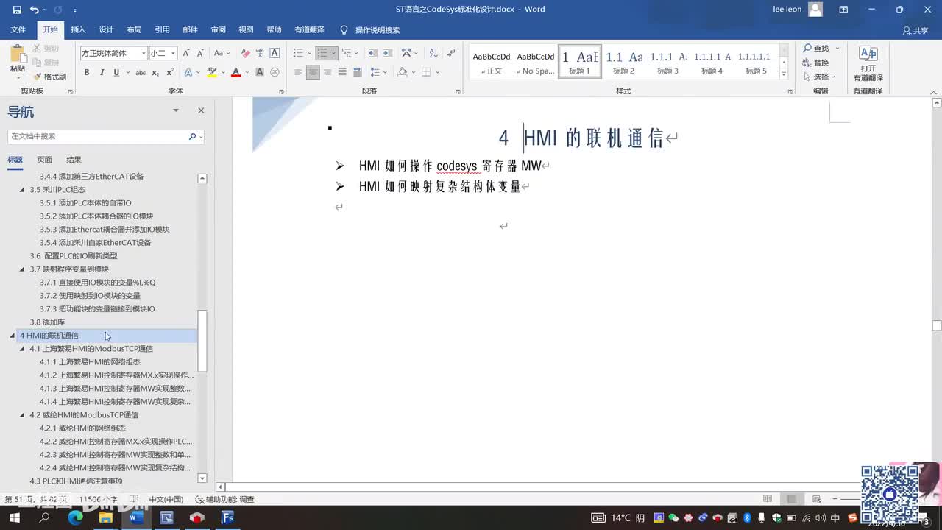942x530 pixels.
Task: Open multilevel list icon
Action: coord(346,53)
